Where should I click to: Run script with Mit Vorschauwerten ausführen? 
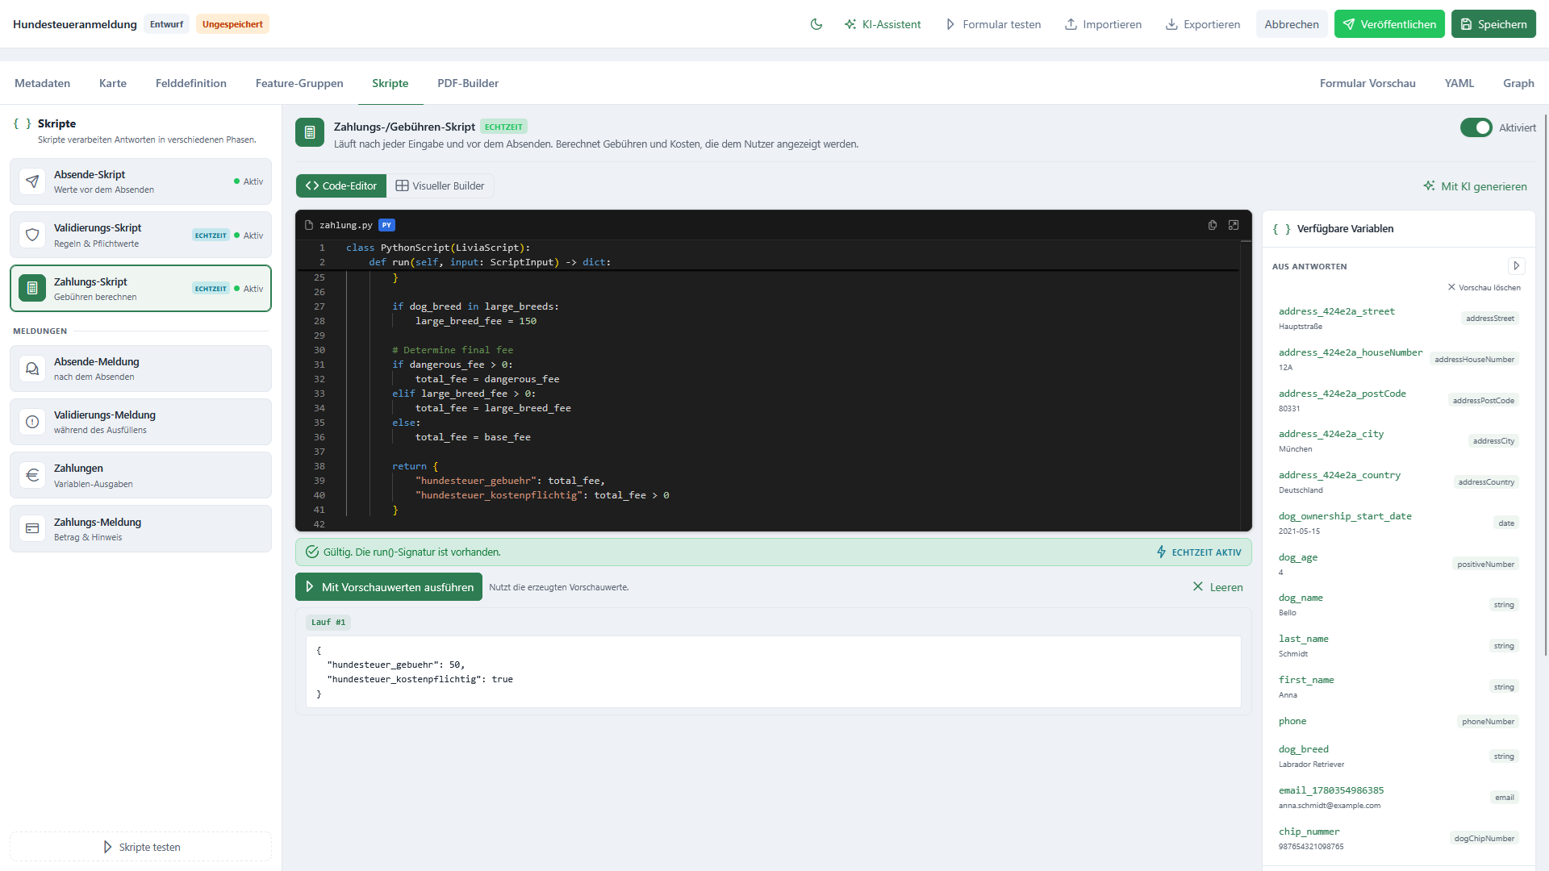click(389, 587)
